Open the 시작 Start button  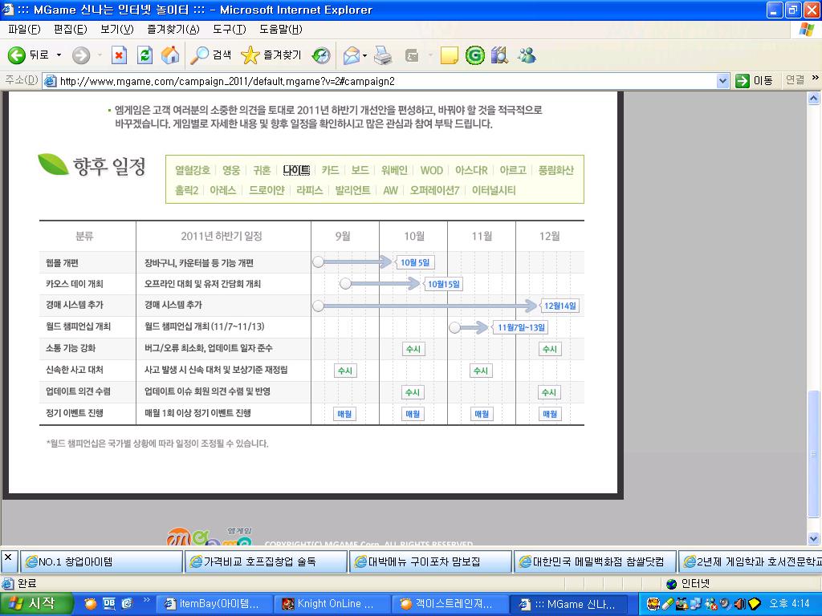click(35, 603)
